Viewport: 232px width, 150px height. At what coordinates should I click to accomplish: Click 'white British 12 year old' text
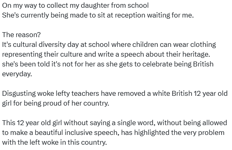click(190, 94)
